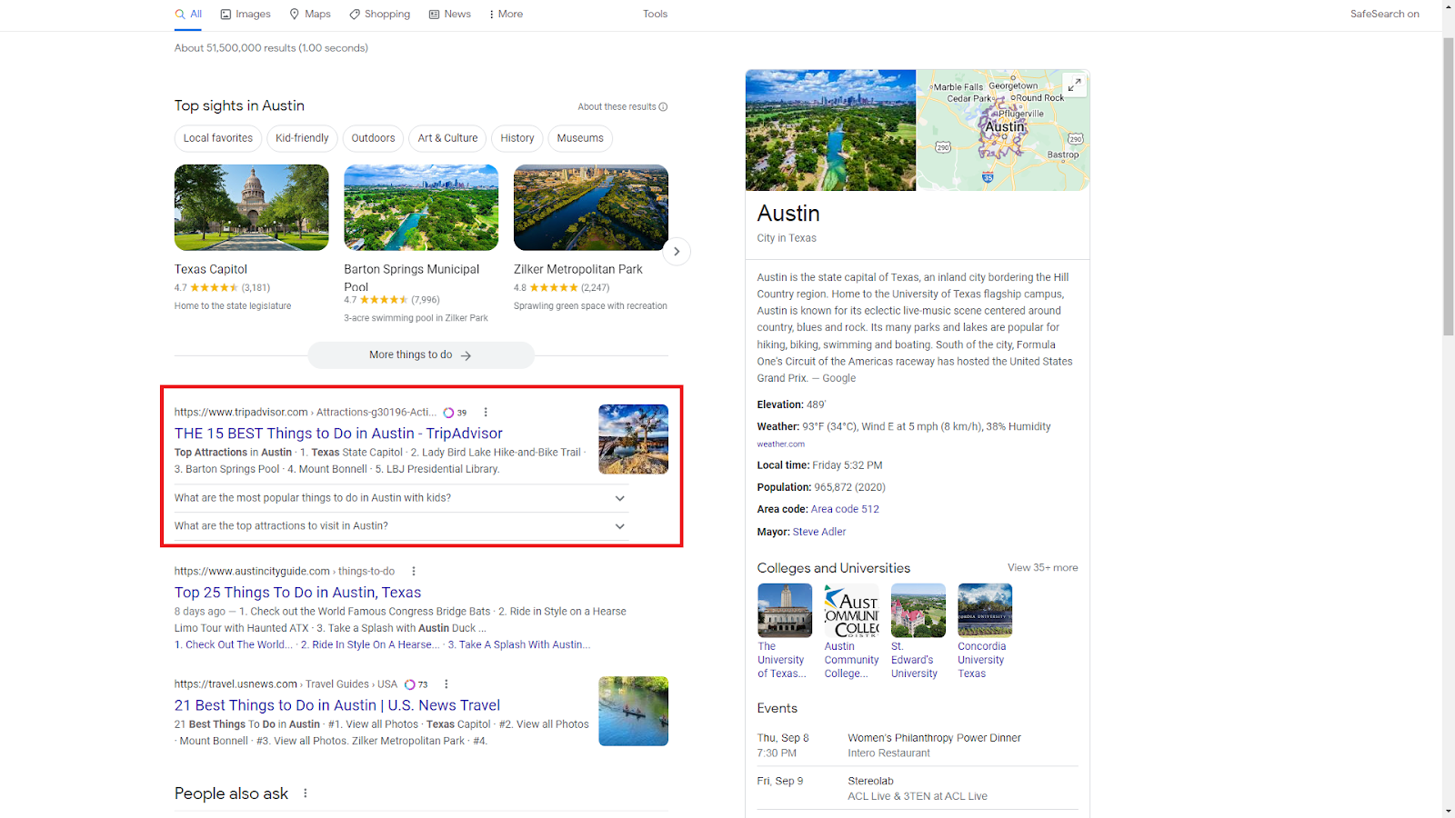
Task: Click SafeSearch on setting
Action: point(1384,14)
